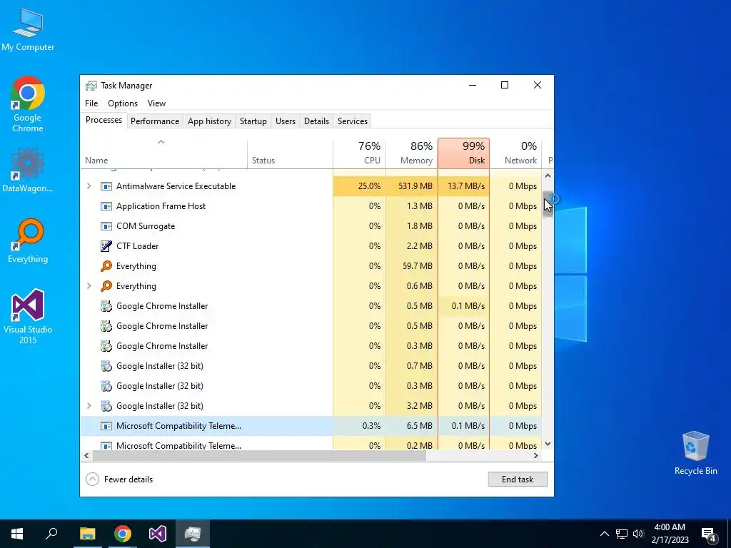The image size is (731, 548).
Task: Open DataWagon desktop shortcut
Action: 28,170
